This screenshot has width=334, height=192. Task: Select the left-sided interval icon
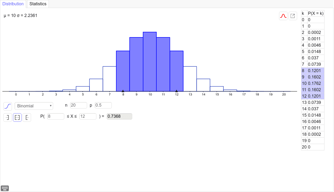8,117
